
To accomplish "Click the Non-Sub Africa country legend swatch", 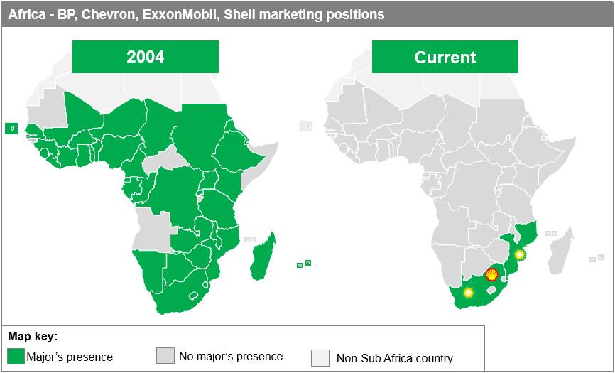I will (x=320, y=357).
